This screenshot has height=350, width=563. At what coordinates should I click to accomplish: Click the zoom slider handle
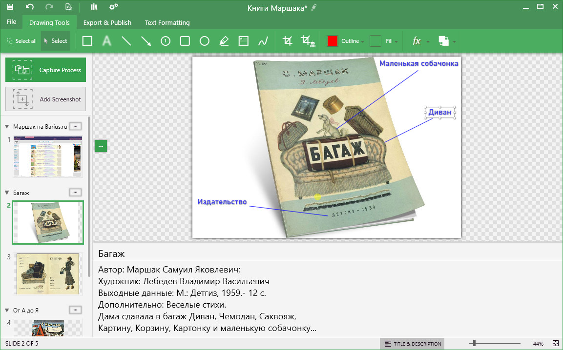pyautogui.click(x=474, y=344)
